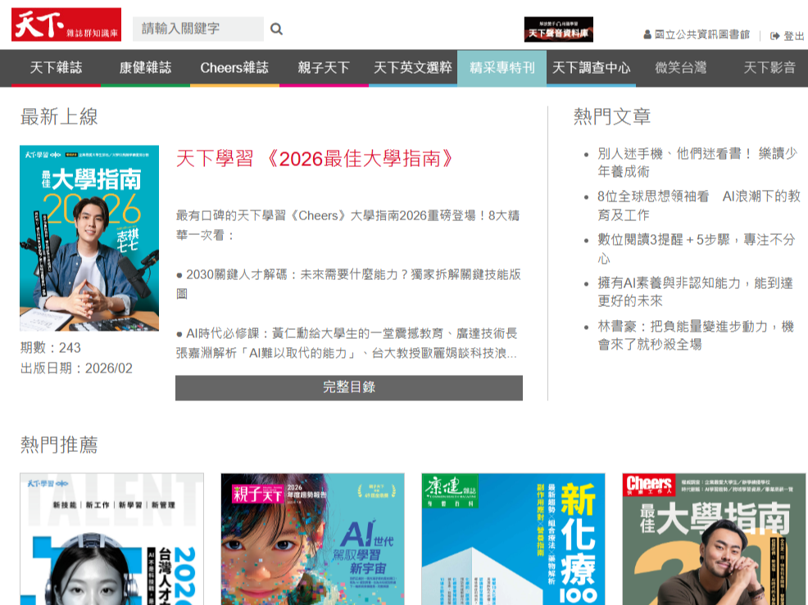Image resolution: width=808 pixels, height=605 pixels.
Task: Open the 天下英文選粹 tab
Action: [413, 67]
